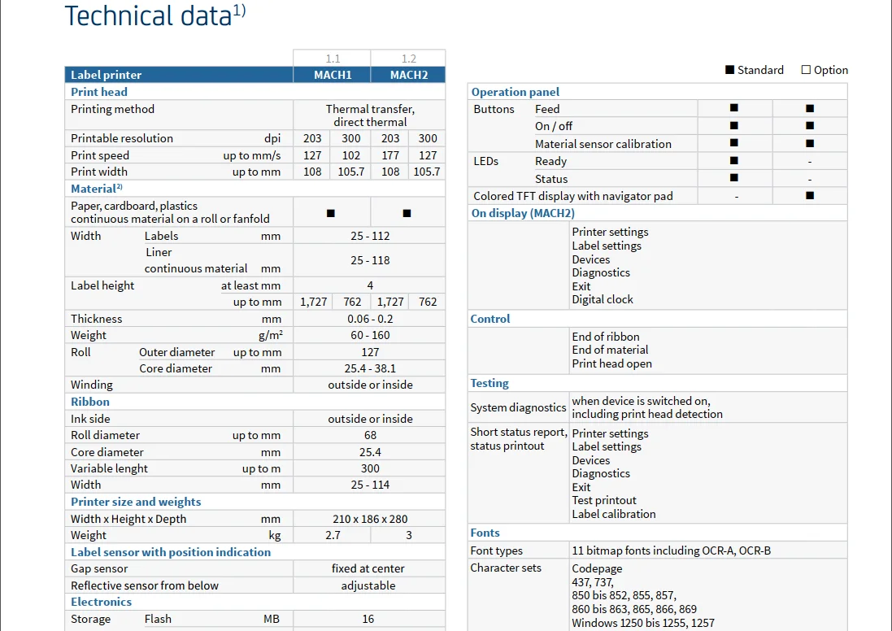Click the 'Label calibration' entry

(613, 514)
